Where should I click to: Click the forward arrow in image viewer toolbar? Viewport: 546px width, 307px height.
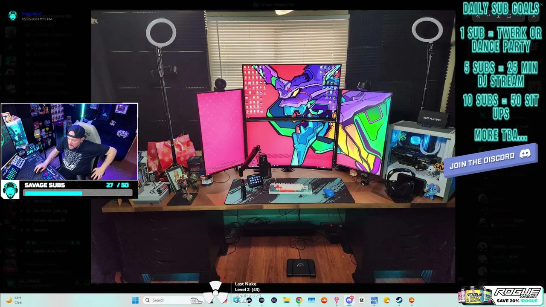pyautogui.click(x=488, y=16)
